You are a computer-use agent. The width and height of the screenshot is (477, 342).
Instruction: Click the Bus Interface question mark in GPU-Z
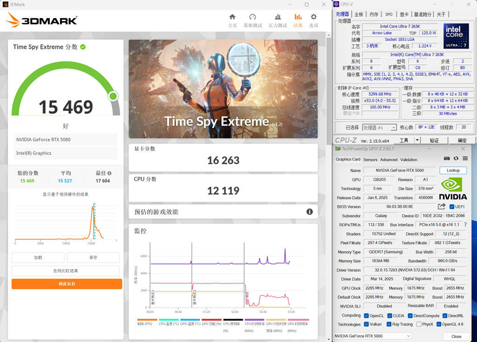tap(465, 225)
